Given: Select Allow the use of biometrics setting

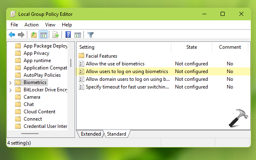Looking at the screenshot, I should (115, 64).
